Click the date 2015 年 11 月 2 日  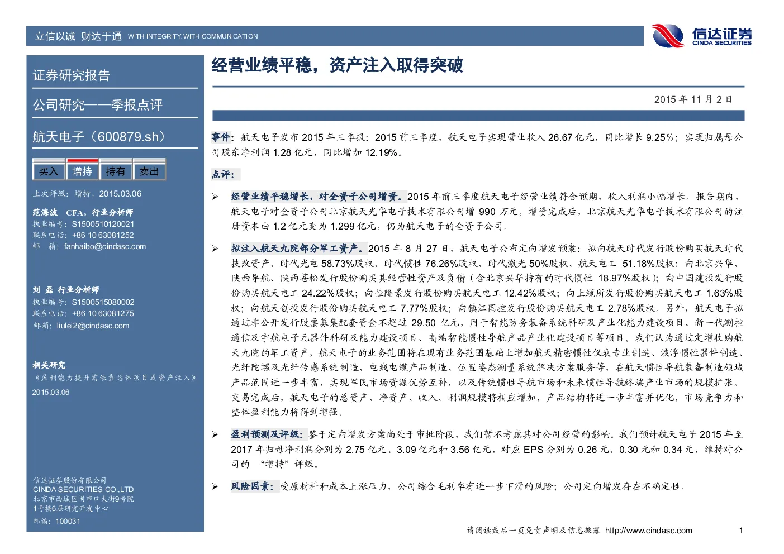pyautogui.click(x=693, y=99)
